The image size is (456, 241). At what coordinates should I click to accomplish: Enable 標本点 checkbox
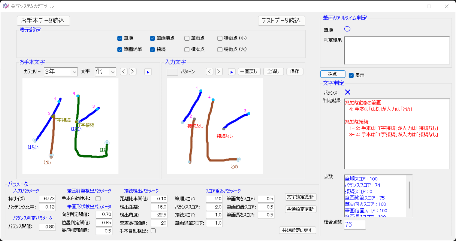tap(187, 49)
